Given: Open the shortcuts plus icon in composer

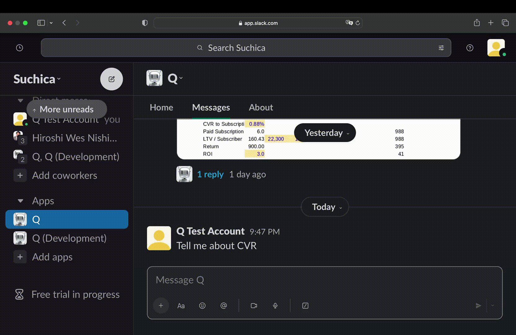Looking at the screenshot, I should [161, 306].
